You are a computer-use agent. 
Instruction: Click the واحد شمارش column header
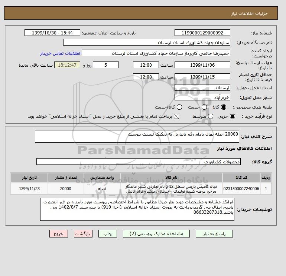(x=102, y=178)
